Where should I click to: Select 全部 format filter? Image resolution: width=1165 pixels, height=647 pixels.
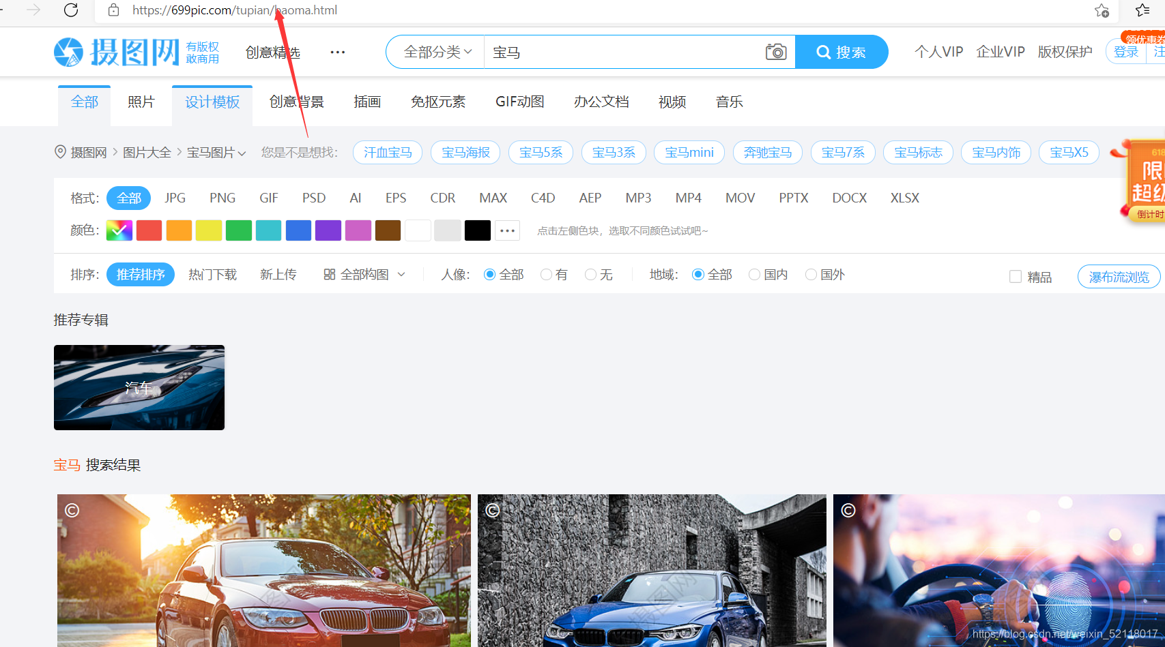pos(128,198)
